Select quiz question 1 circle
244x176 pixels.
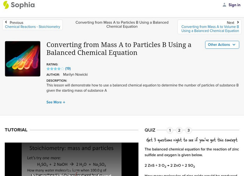pos(170,130)
